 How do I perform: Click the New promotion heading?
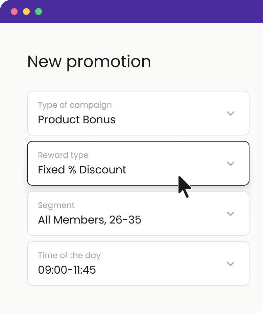tap(89, 62)
